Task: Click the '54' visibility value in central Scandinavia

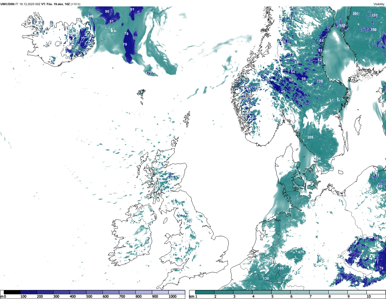Action: [293, 72]
